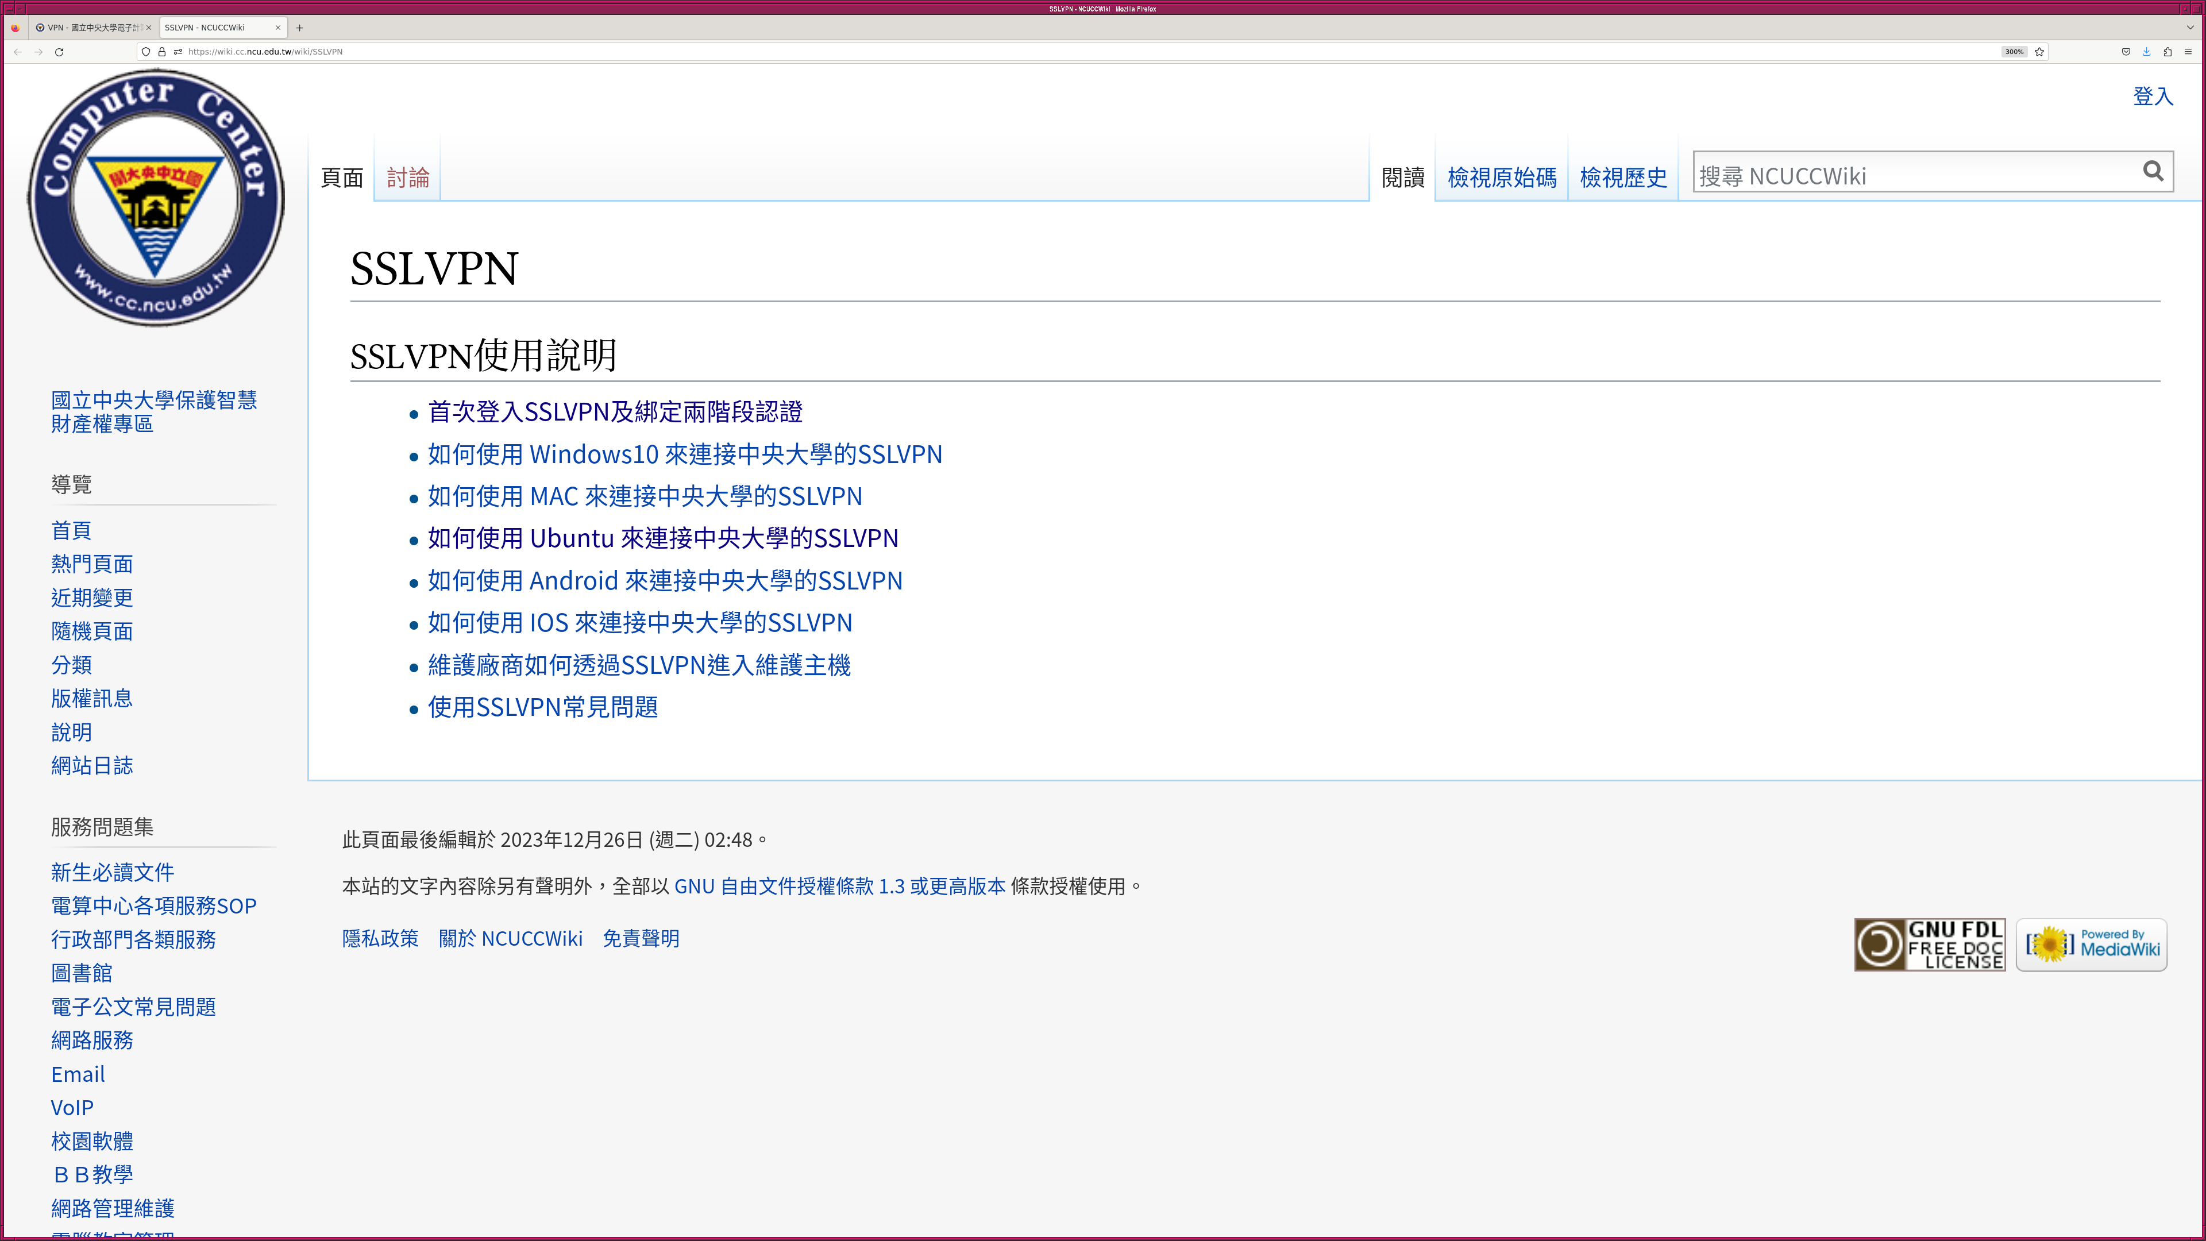Reload the page with the refresh icon
The width and height of the screenshot is (2206, 1241).
[59, 51]
